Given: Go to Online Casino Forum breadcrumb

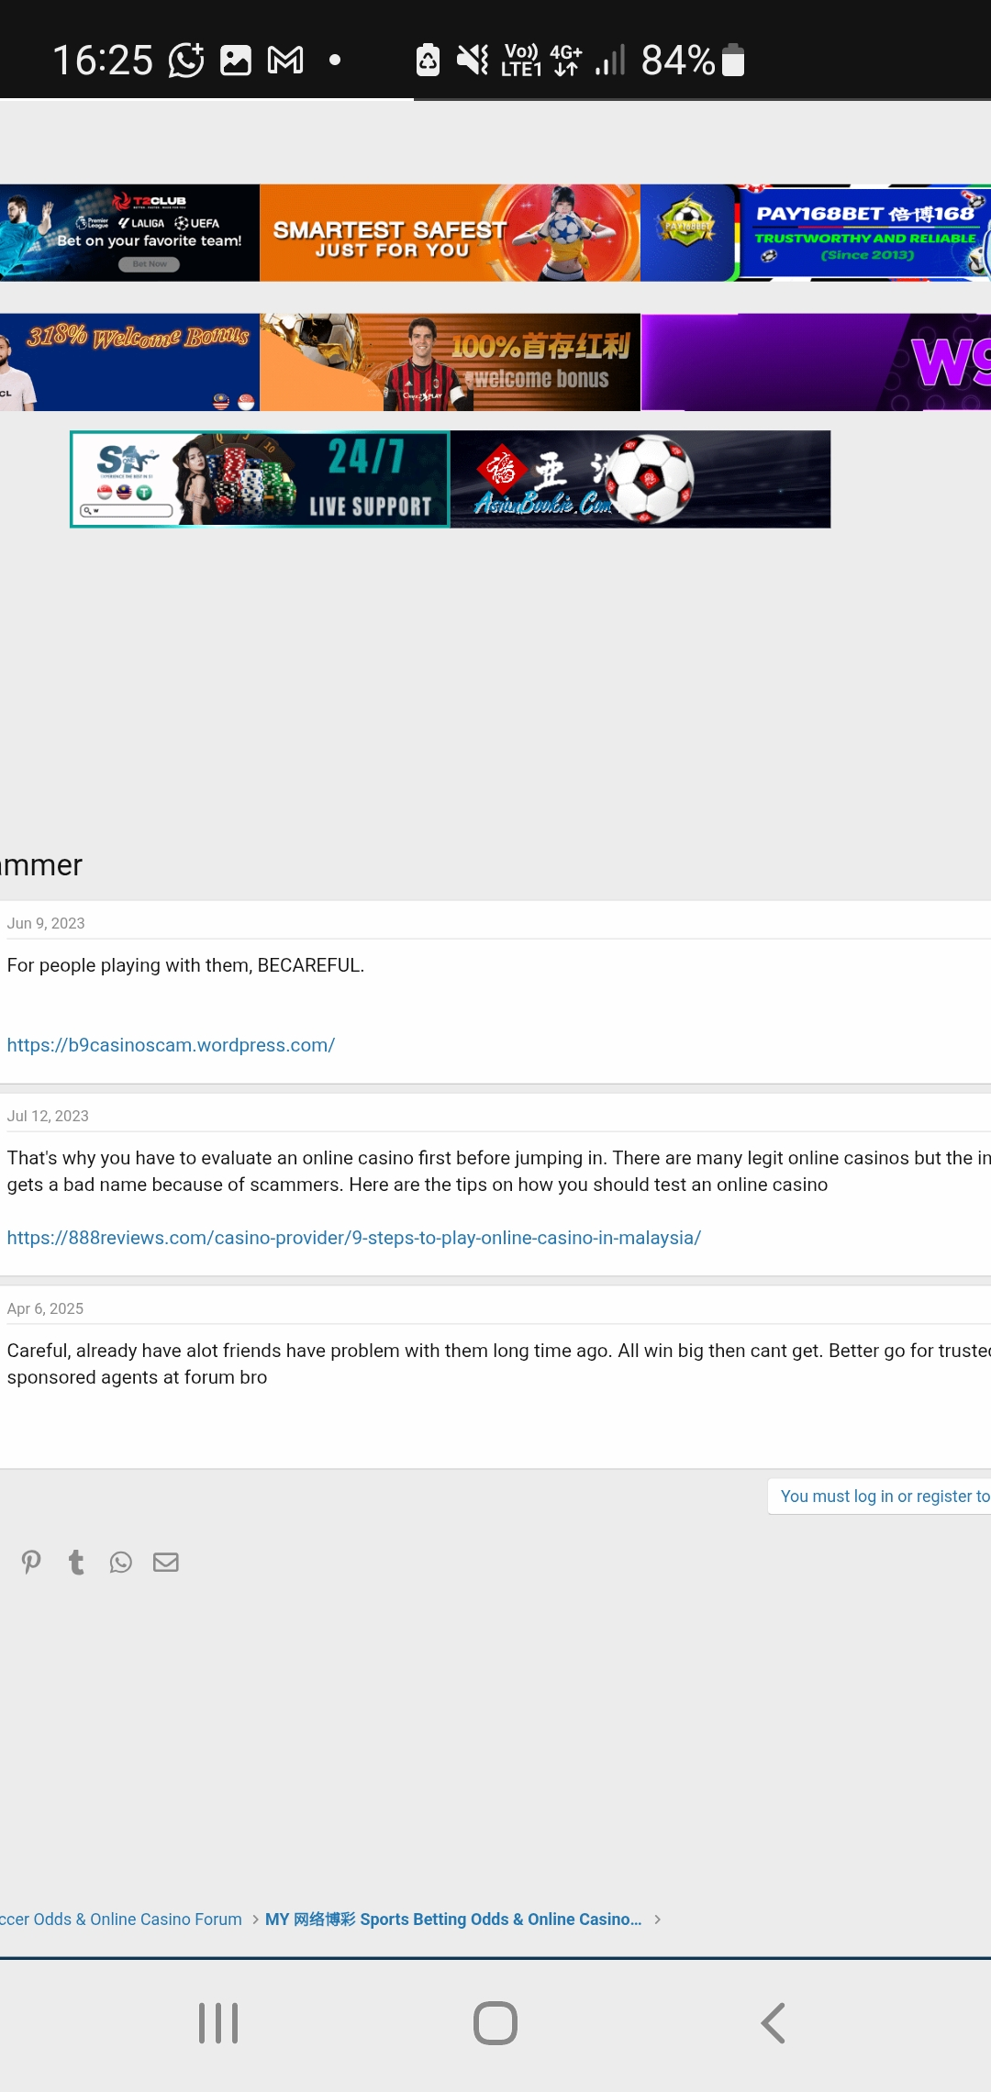Looking at the screenshot, I should point(121,1919).
